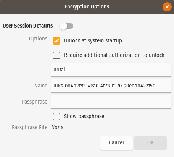The width and height of the screenshot is (174, 157).
Task: Click the Passphrase File value None
Action: click(x=57, y=127)
